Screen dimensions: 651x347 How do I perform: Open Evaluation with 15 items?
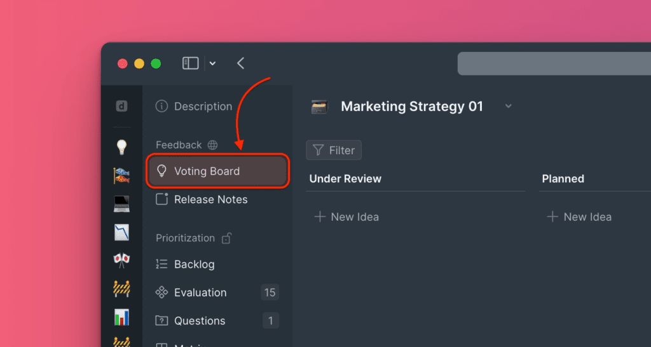[200, 292]
